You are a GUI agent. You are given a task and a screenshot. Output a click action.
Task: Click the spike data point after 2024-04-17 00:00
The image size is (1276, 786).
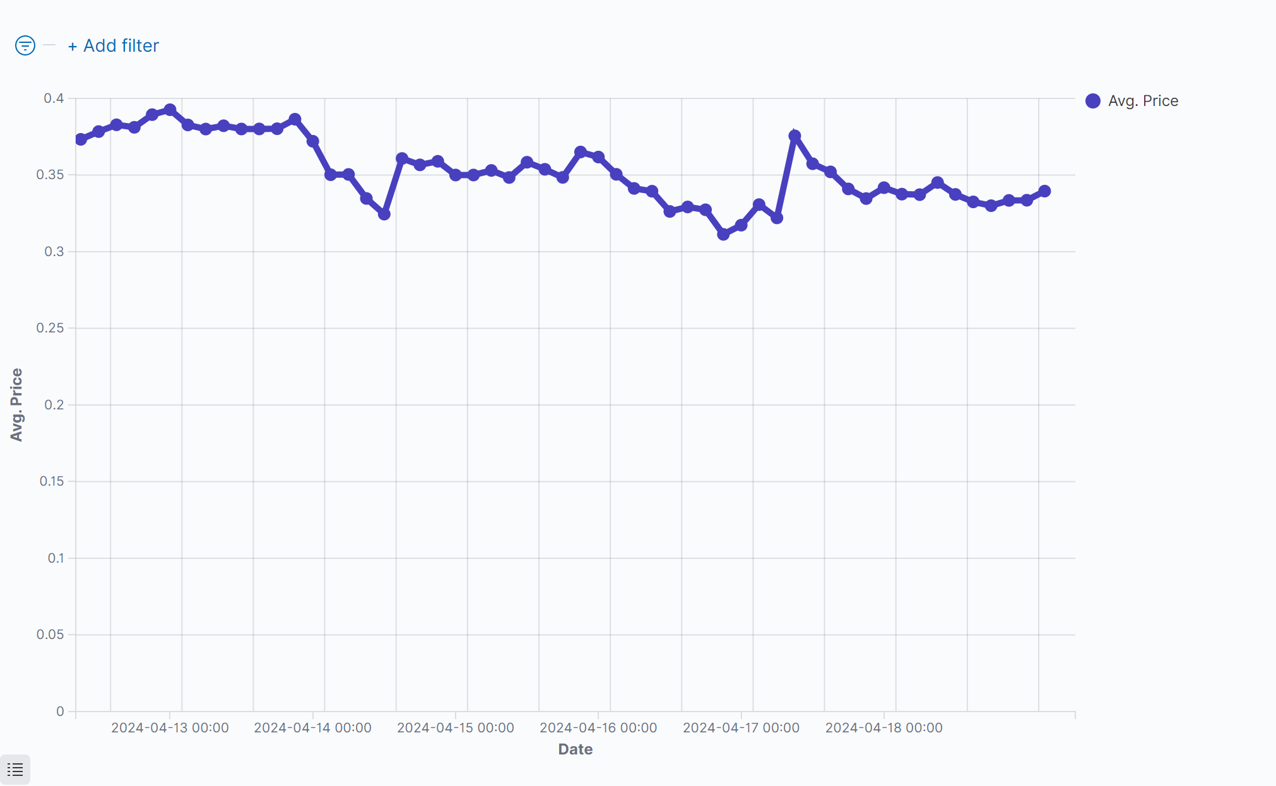pyautogui.click(x=795, y=136)
